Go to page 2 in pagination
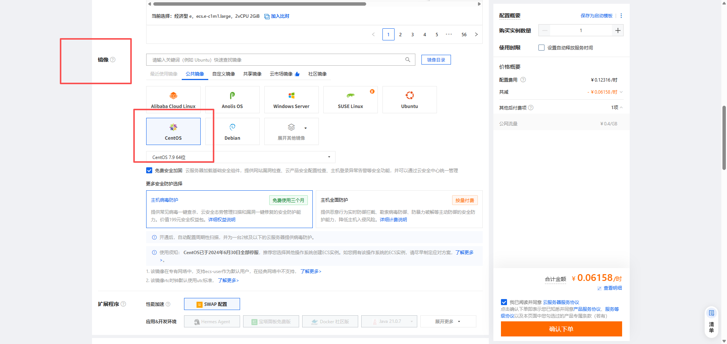Screen dimensions: 727x344 point(401,34)
